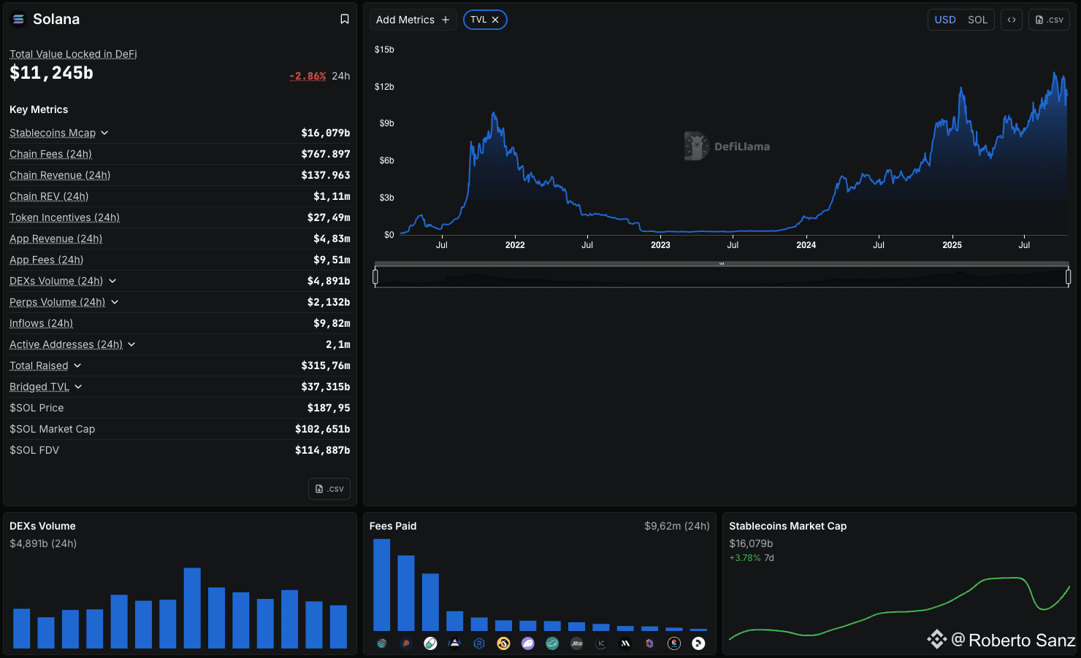Screen dimensions: 1081x658
Task: Click the $SOL Price value $187,95
Action: pyautogui.click(x=329, y=408)
